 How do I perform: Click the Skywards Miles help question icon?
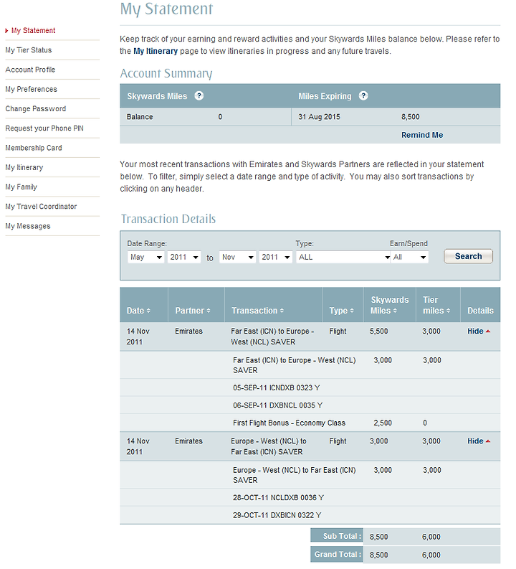[199, 96]
